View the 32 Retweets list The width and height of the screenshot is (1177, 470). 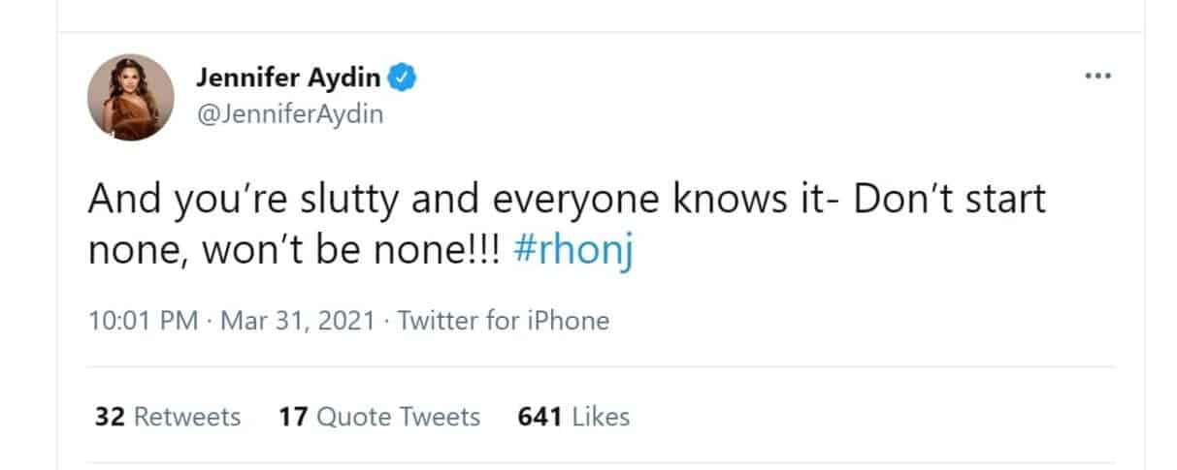(x=167, y=417)
